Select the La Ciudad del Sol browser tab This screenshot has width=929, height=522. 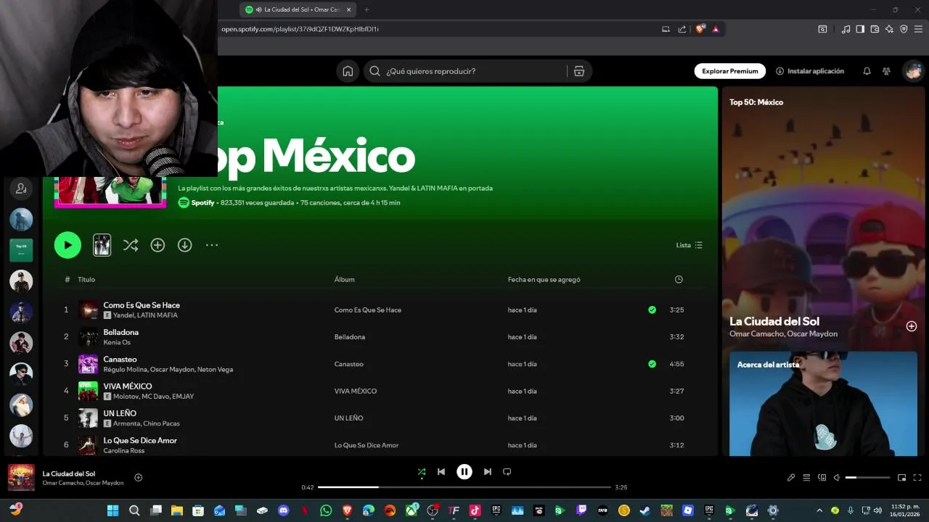point(298,9)
